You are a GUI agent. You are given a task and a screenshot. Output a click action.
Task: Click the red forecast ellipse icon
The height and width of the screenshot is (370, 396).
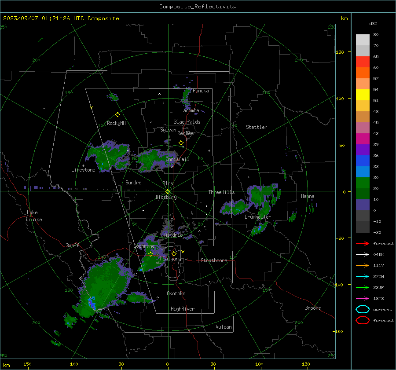[x=363, y=320]
